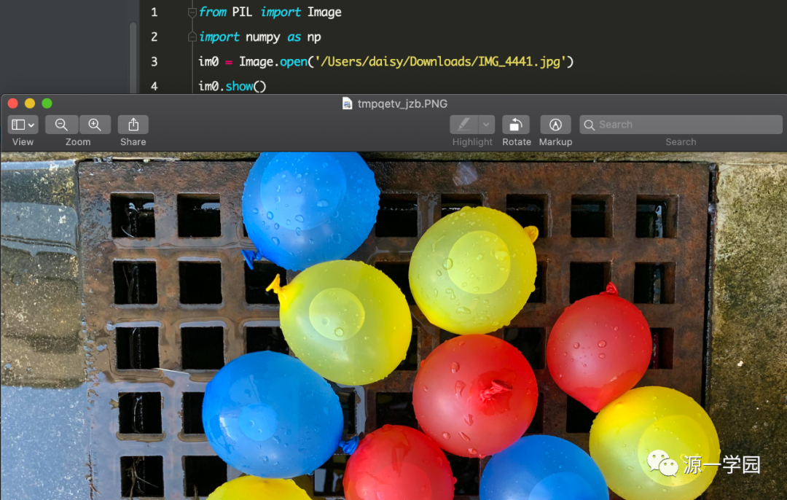Select the Highlight pen tool
Viewport: 787px width, 500px height.
(x=463, y=125)
